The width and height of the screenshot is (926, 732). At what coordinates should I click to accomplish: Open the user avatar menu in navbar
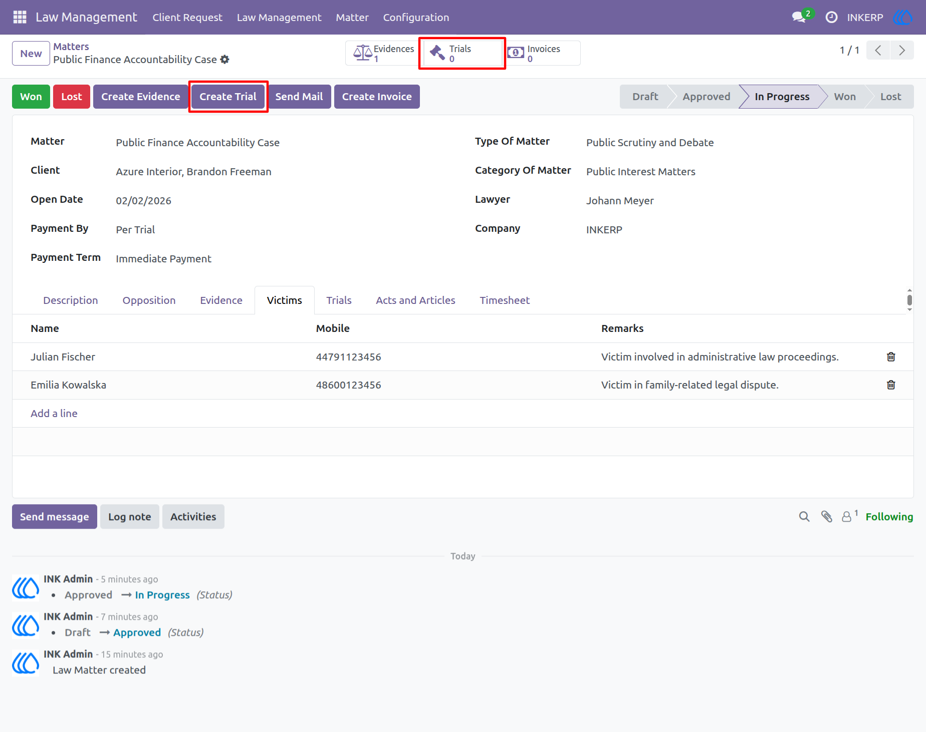(902, 18)
